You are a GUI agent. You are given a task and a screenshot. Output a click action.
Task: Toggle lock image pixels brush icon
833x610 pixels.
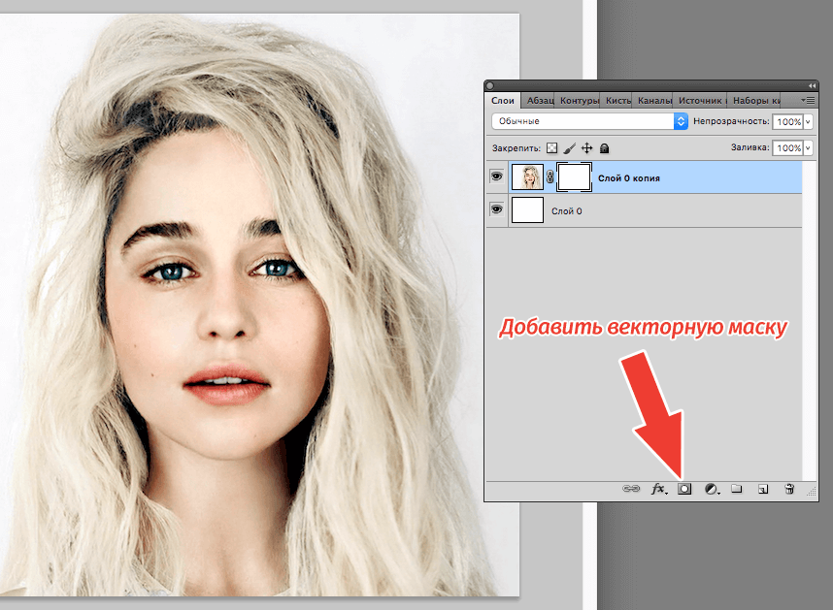click(x=569, y=148)
